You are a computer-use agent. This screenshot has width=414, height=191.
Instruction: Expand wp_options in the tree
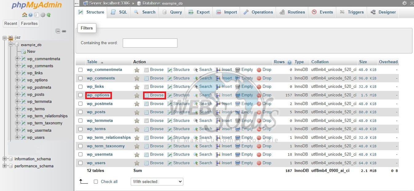[17, 80]
